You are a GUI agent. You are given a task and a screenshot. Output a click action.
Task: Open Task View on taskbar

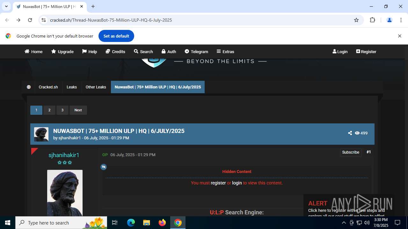tap(115, 223)
